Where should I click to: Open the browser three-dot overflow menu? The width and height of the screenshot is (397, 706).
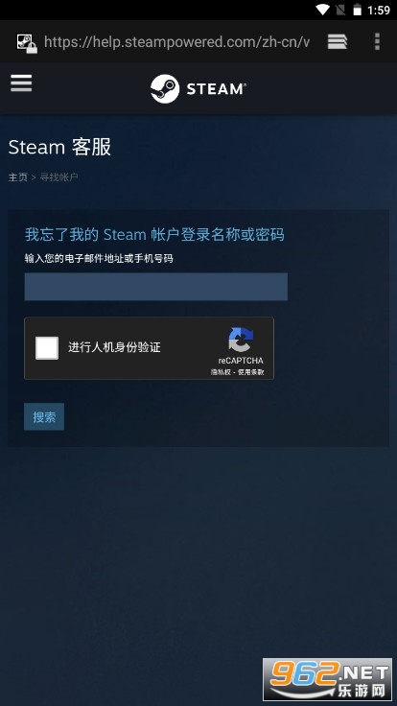coord(377,42)
